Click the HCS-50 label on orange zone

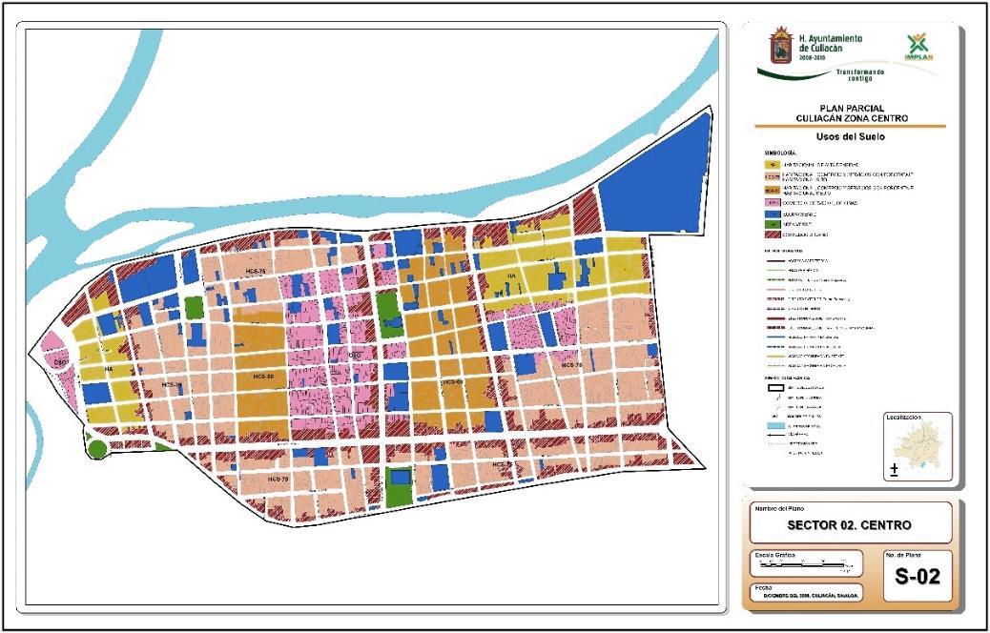click(262, 377)
